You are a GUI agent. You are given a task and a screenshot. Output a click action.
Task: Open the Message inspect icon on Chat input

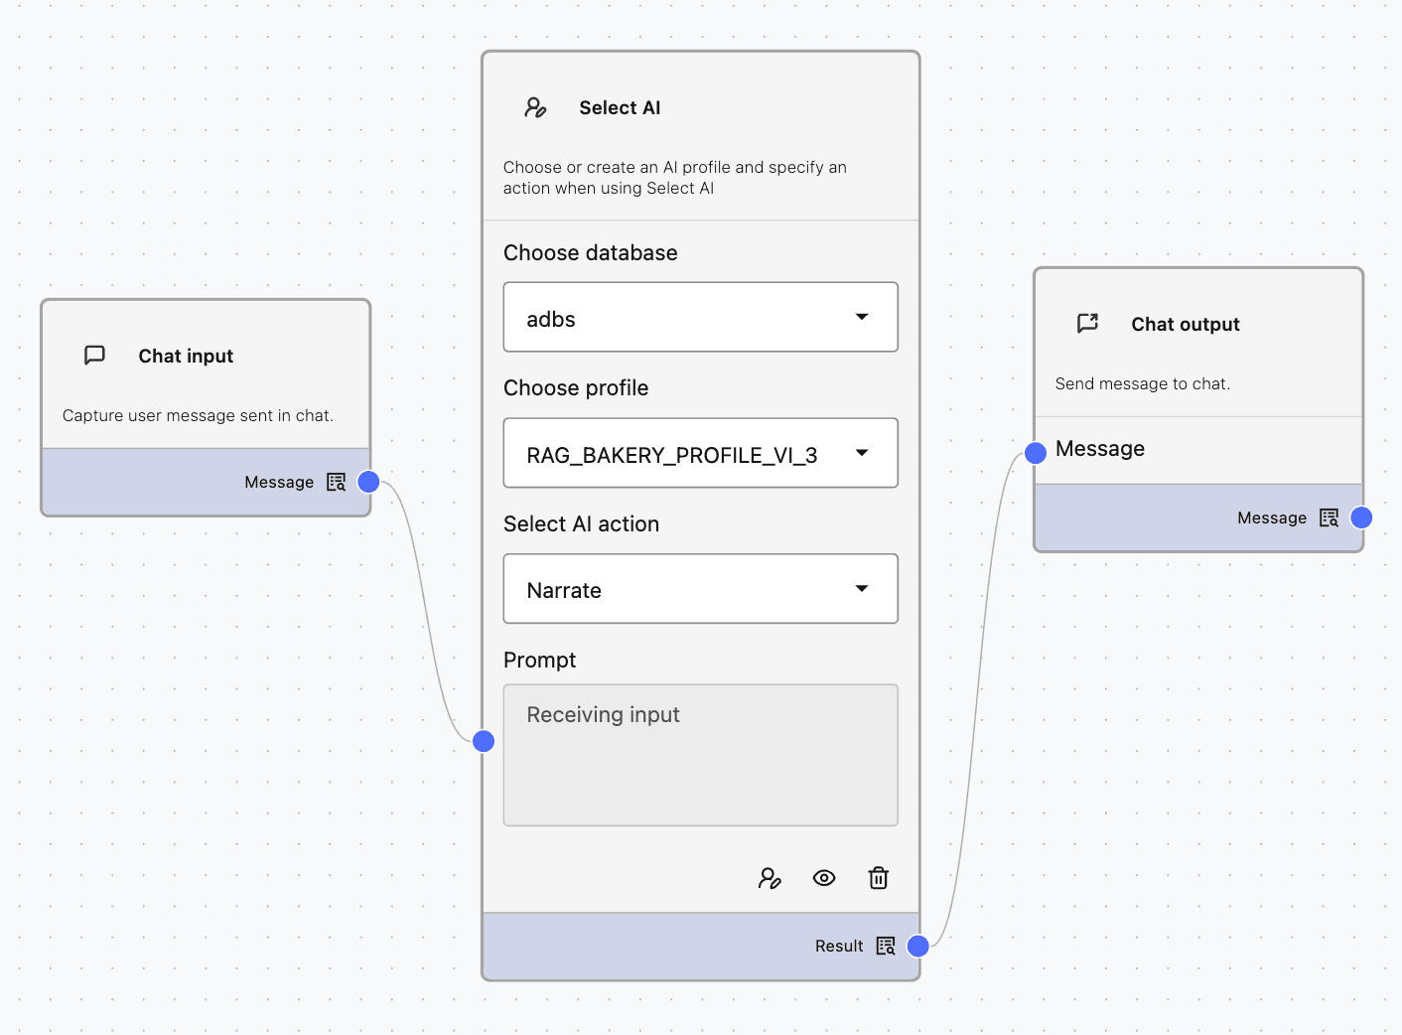click(337, 481)
